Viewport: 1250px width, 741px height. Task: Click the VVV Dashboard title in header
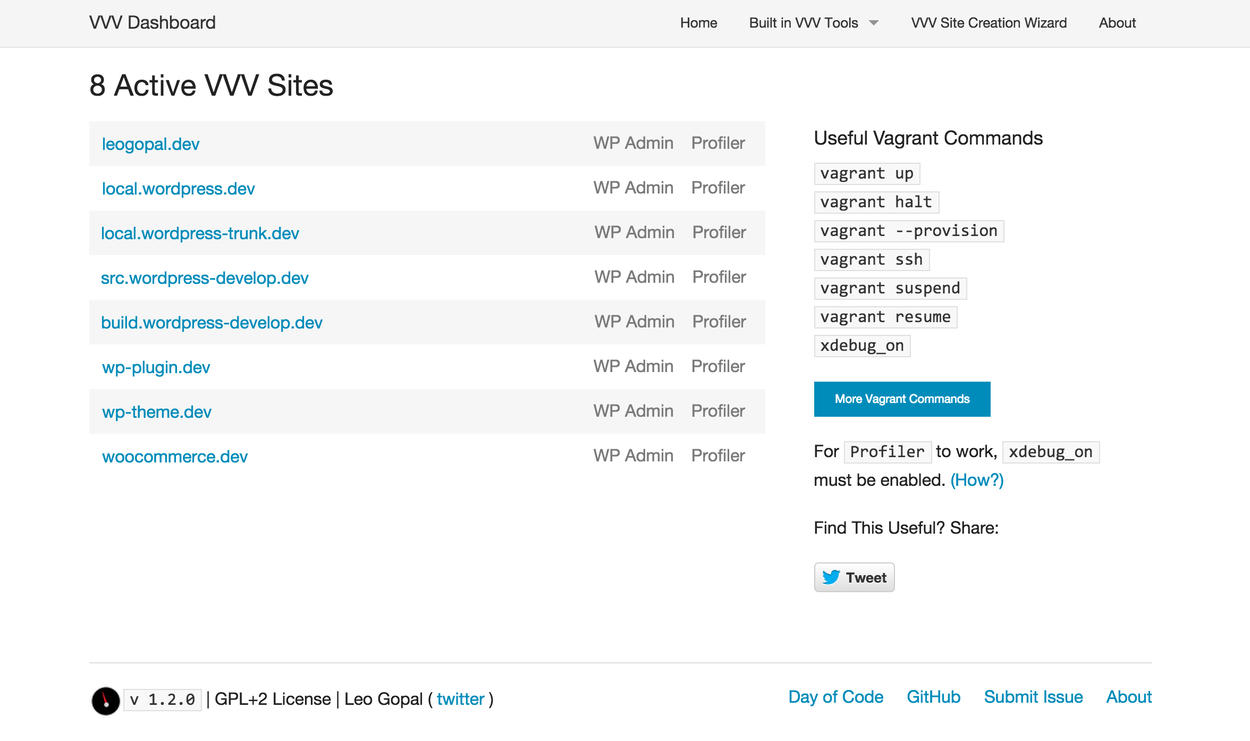[x=153, y=23]
